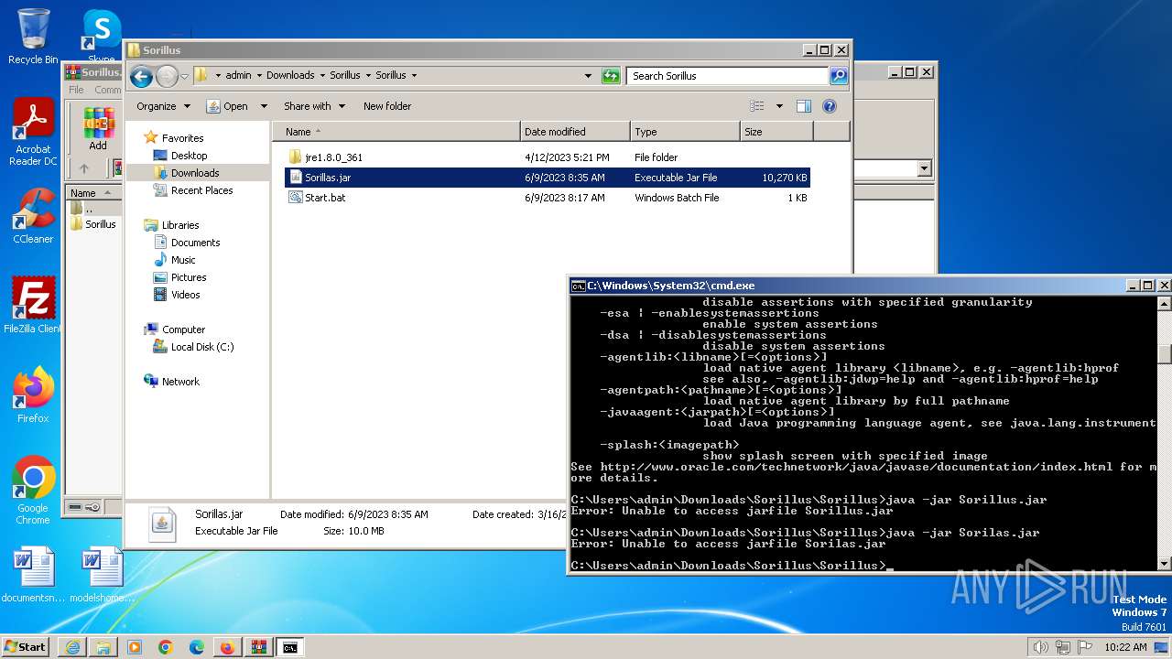The image size is (1172, 659).
Task: Toggle the preview pane icon
Action: pyautogui.click(x=803, y=106)
